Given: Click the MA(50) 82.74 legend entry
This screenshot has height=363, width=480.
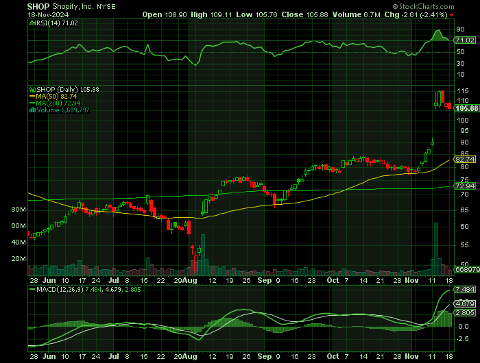Looking at the screenshot, I should (x=56, y=97).
